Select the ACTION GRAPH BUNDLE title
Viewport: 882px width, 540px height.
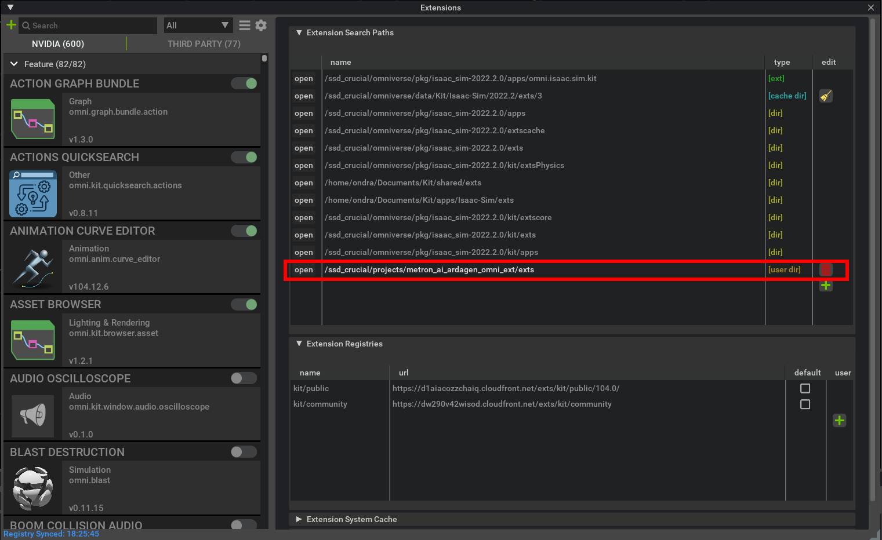point(74,83)
